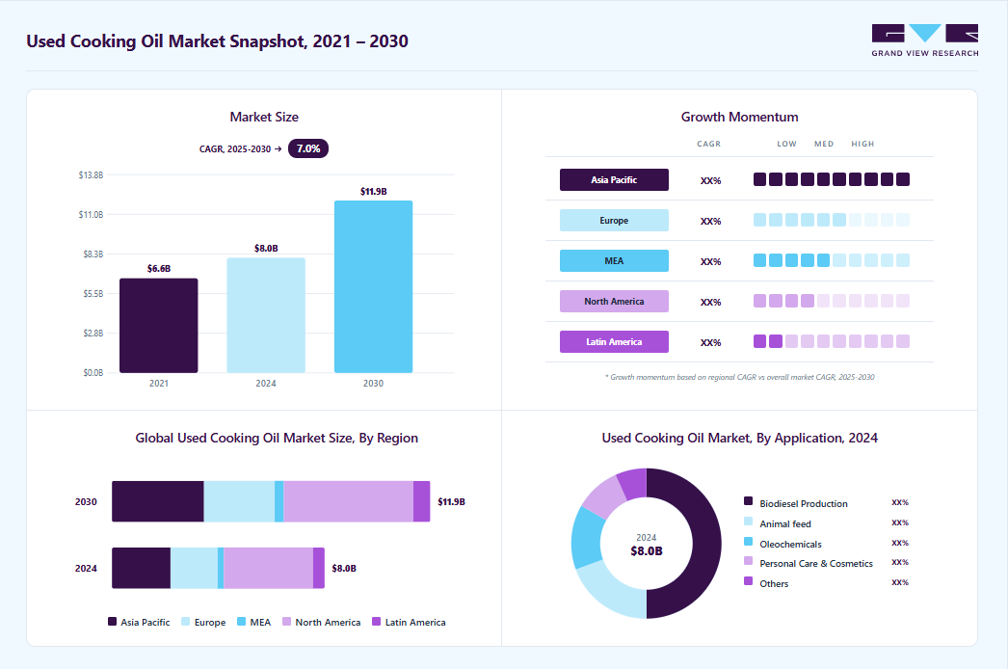Click the North America legend swatch
This screenshot has height=669, width=1008.
(x=287, y=622)
